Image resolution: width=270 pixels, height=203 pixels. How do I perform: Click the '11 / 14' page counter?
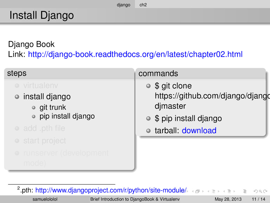point(258,199)
